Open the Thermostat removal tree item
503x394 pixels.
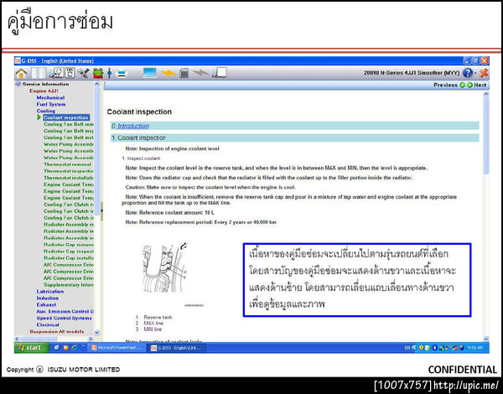68,164
